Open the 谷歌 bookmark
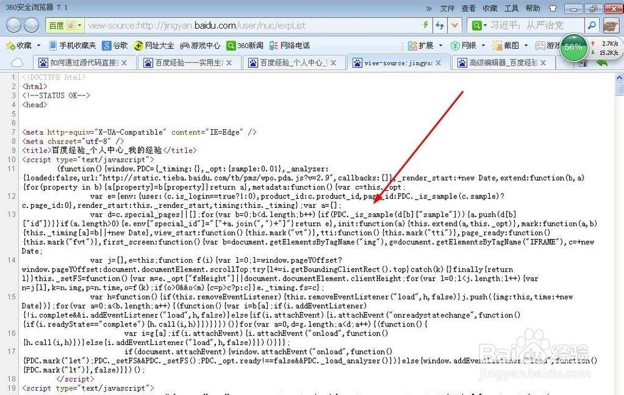This screenshot has width=624, height=395. 115,46
